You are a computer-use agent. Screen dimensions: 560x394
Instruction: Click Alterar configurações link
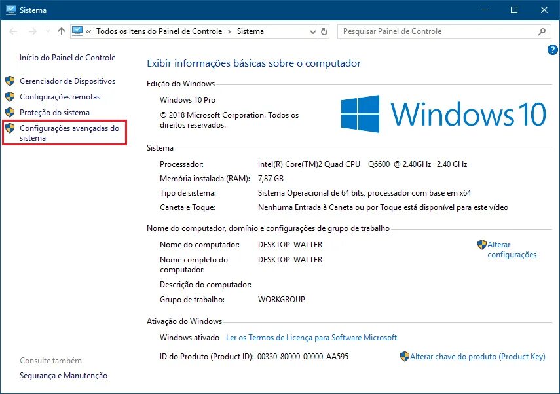pos(512,249)
